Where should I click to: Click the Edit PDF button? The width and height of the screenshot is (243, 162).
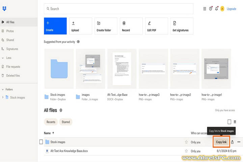pos(157,26)
